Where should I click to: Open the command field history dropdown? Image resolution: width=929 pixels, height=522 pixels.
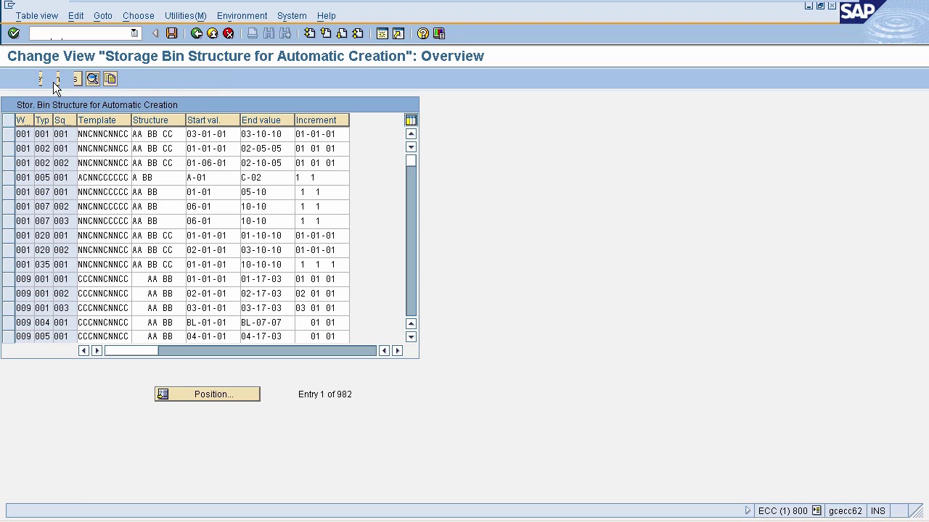coord(134,33)
